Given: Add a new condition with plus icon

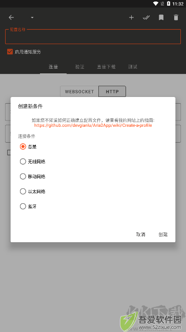Looking at the screenshot, I should (131, 17).
